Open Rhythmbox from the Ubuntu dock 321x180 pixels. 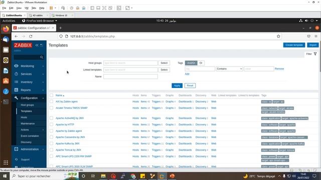[x=6, y=60]
